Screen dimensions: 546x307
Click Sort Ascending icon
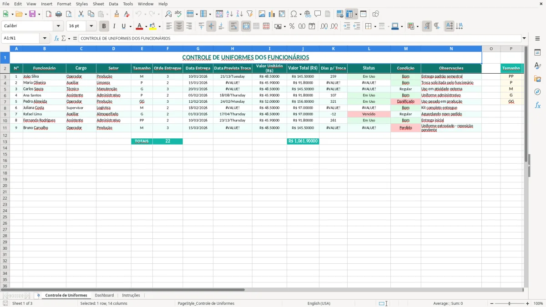point(230,14)
